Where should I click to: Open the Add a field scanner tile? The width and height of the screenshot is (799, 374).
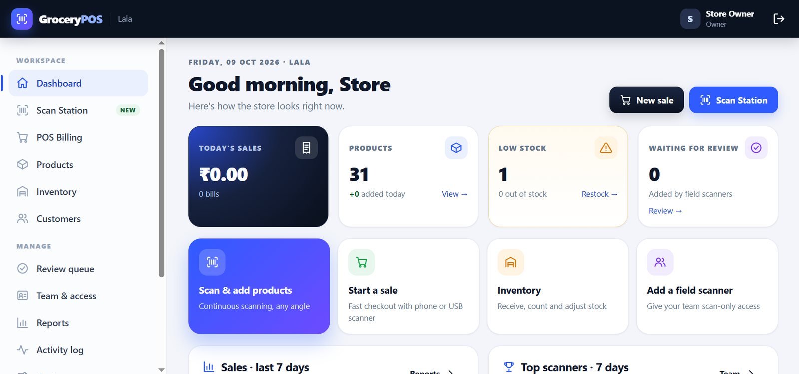pos(707,286)
